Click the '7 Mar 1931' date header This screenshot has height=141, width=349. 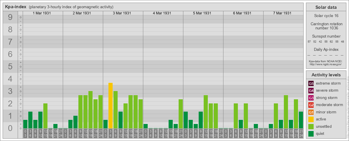coord(282,13)
